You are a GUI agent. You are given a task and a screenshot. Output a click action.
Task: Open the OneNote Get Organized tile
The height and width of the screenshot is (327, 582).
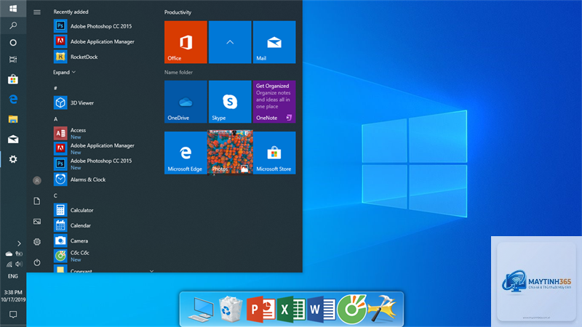(274, 102)
